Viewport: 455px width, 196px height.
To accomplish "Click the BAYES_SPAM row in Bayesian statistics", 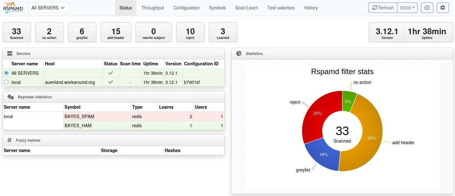I will pos(79,117).
